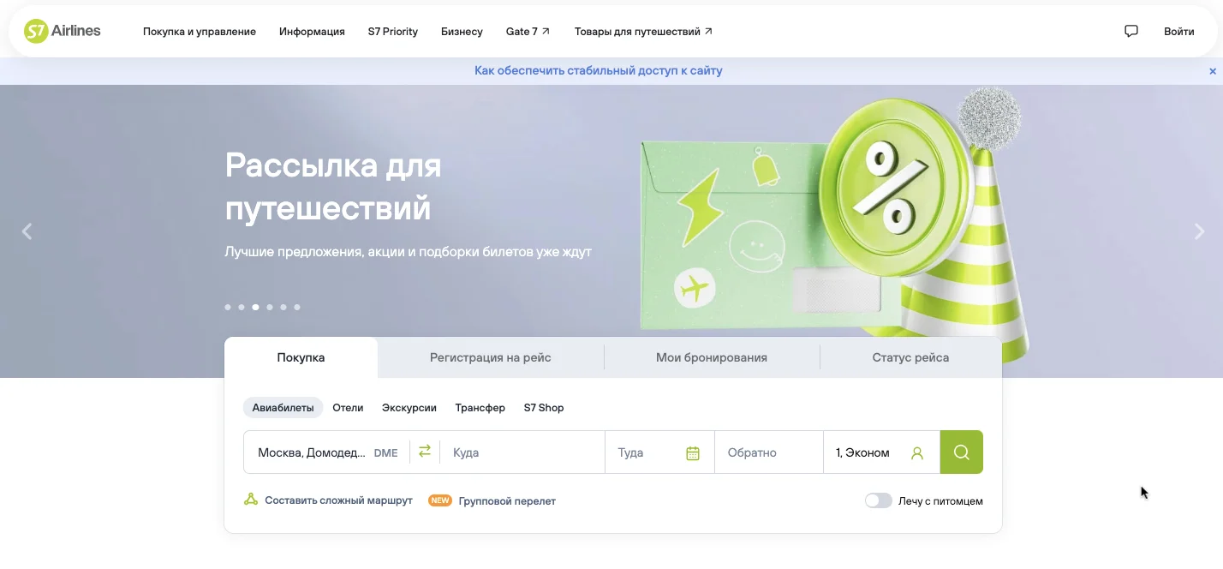Click the Войти login button

[x=1179, y=32]
